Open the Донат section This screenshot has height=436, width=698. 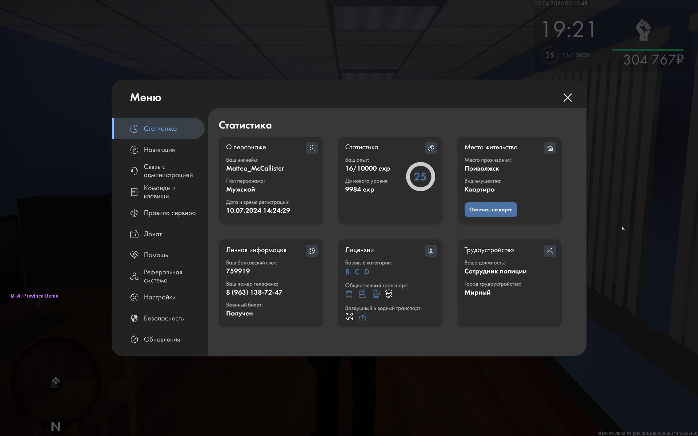click(153, 234)
